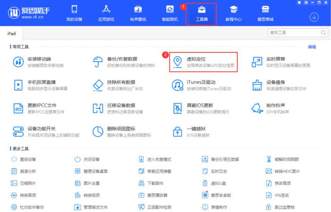Launch the 实时屏幕 real-time screen tool
The image size is (331, 212).
[x=257, y=62]
